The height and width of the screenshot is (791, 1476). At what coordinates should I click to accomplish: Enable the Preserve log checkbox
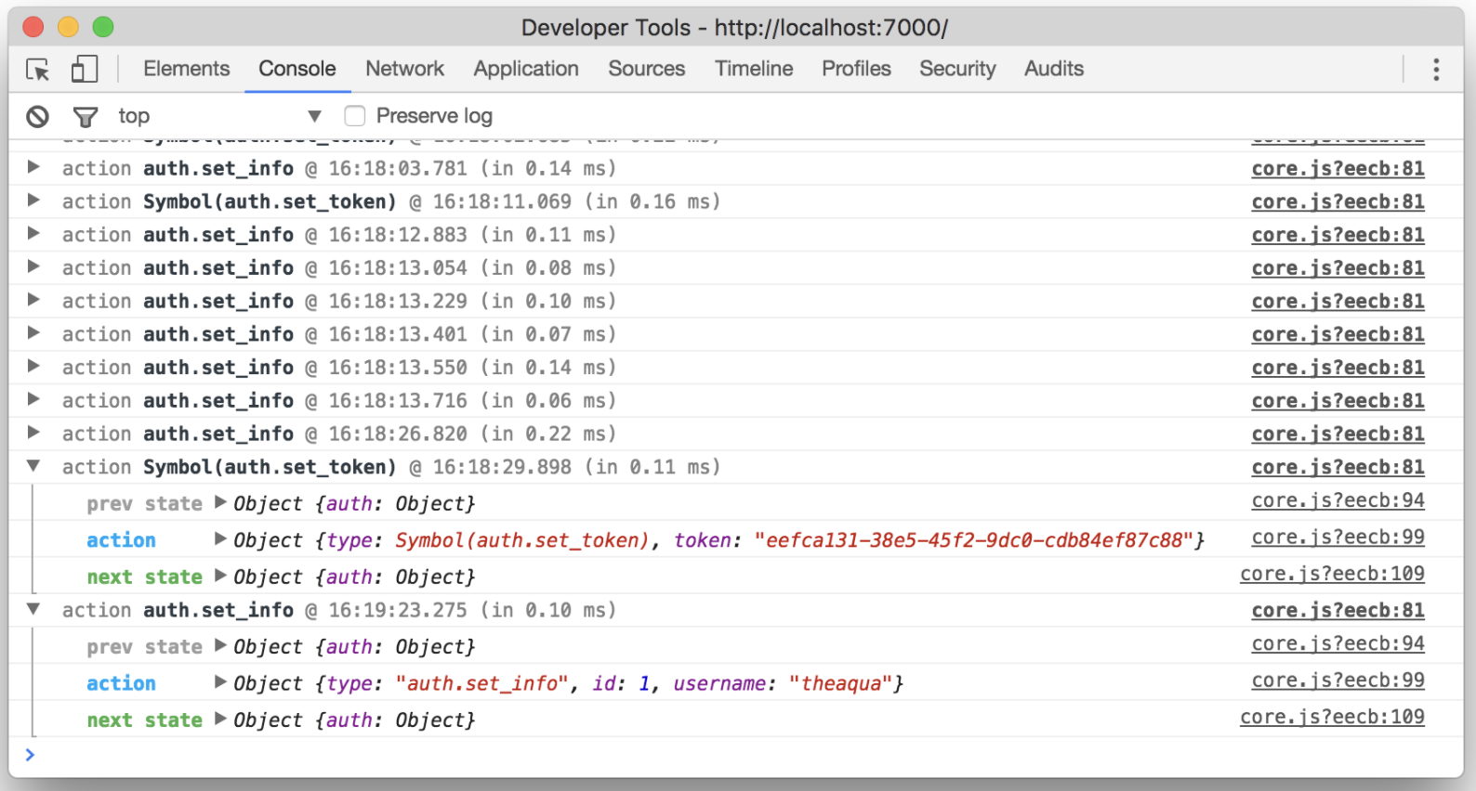pyautogui.click(x=354, y=116)
